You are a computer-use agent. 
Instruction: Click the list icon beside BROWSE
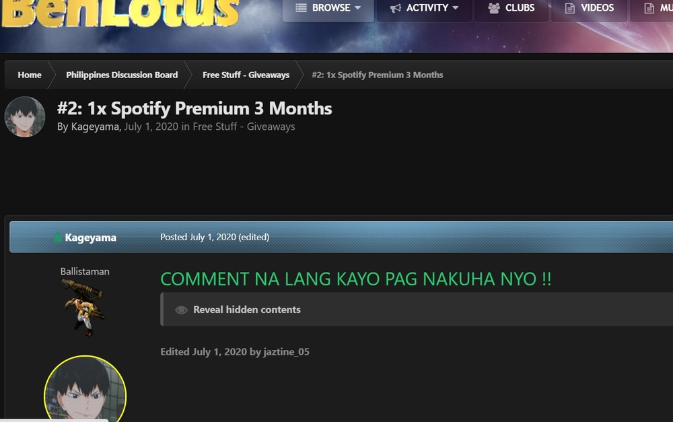(x=301, y=8)
